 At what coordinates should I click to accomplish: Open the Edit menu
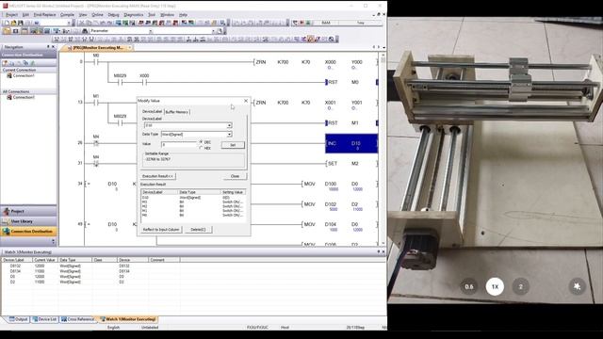tap(25, 15)
